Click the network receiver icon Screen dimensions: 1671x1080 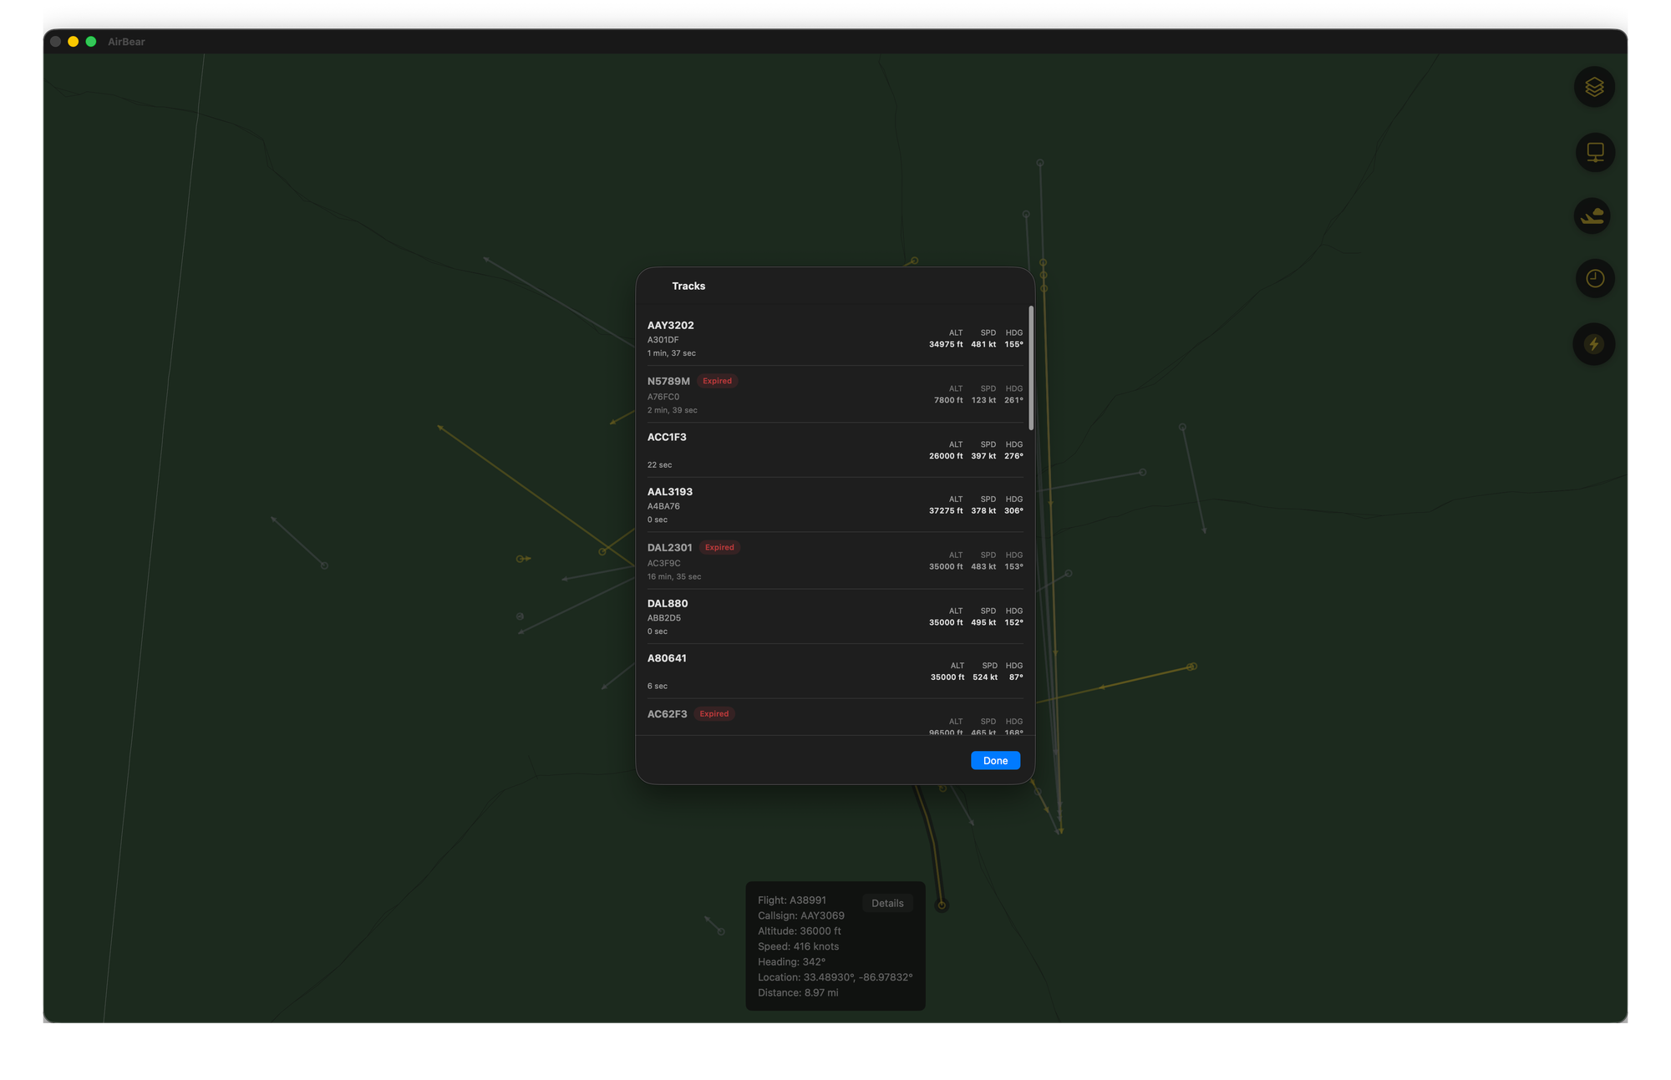coord(1594,153)
